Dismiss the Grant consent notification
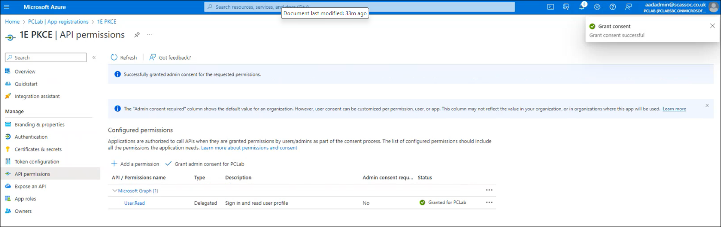This screenshot has height=227, width=721. coord(712,26)
